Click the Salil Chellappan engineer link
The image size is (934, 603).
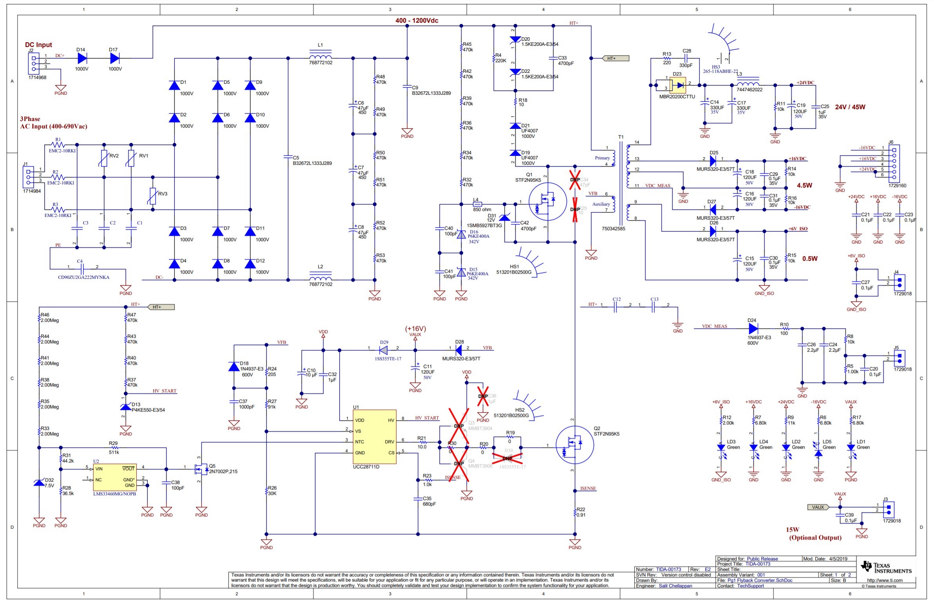pos(675,586)
